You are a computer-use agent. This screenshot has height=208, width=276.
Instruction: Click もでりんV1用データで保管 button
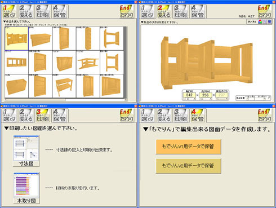(188, 147)
